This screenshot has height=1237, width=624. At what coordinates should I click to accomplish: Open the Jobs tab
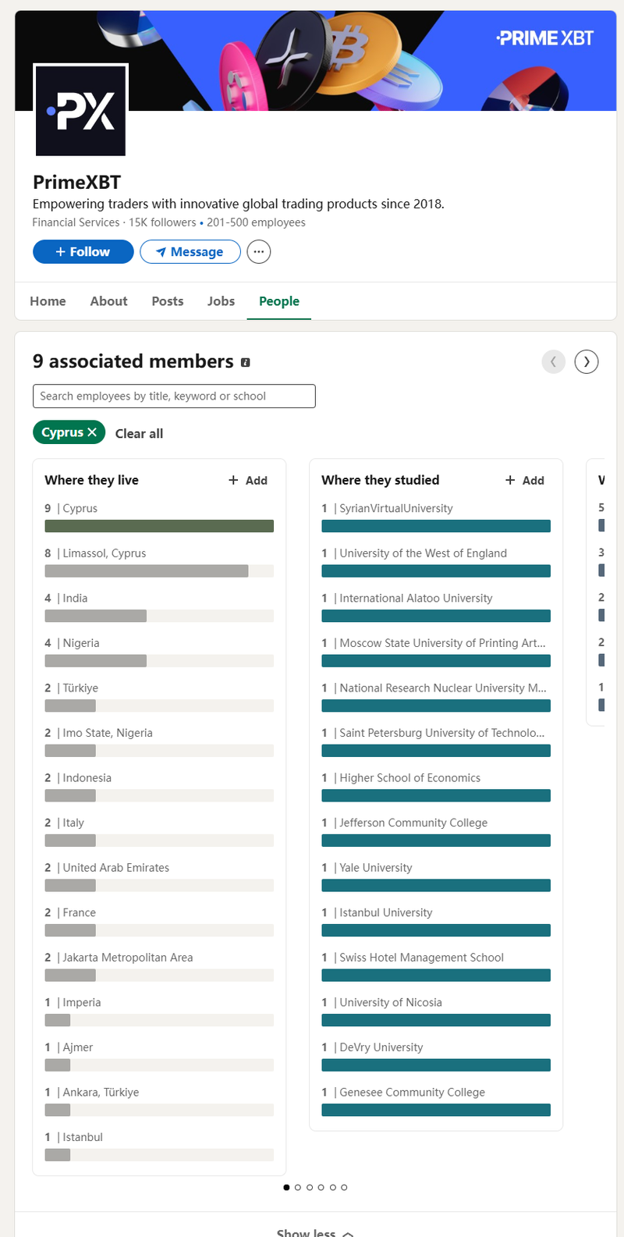point(222,301)
